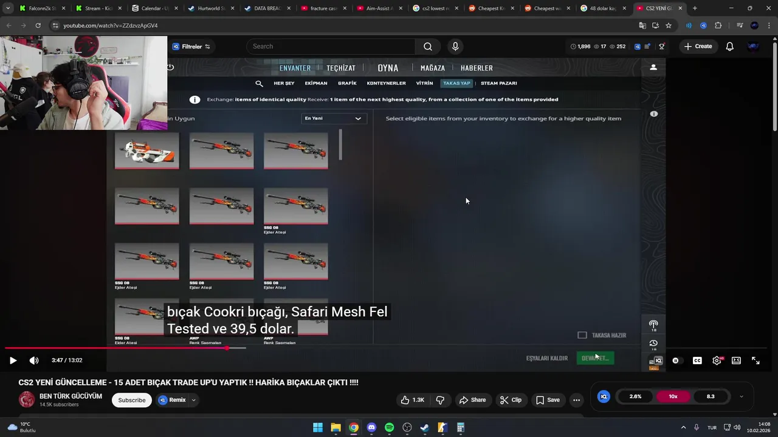Play the video with the play button
778x437 pixels.
click(13, 361)
